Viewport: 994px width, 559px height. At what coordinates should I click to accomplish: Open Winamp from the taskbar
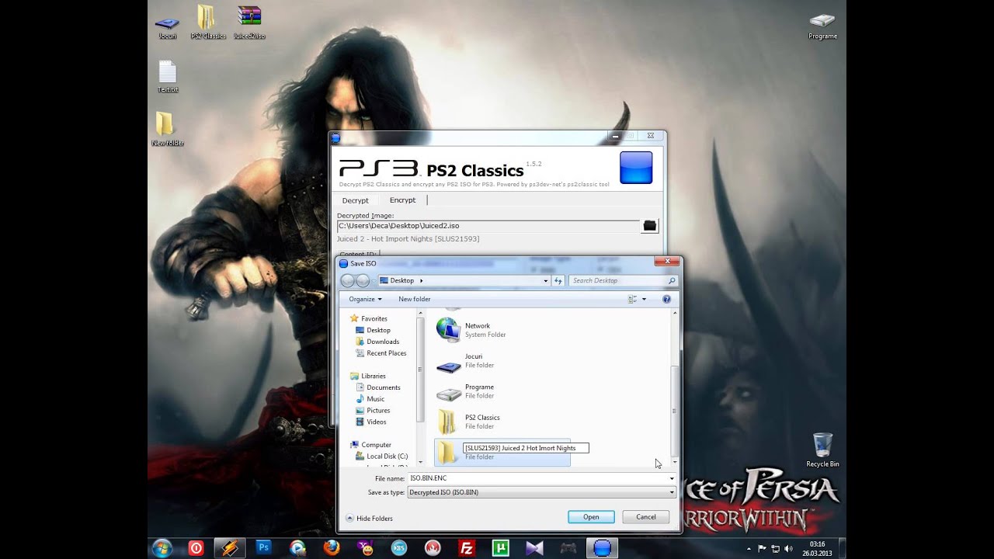point(229,547)
